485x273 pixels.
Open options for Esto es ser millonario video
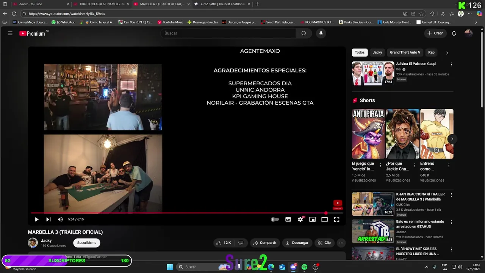451,222
